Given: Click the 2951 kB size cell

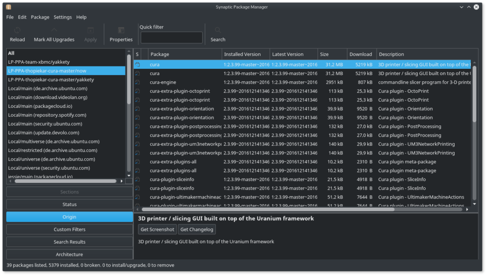Looking at the screenshot, I should pos(334,83).
